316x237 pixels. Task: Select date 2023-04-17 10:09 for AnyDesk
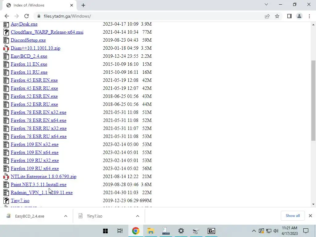tap(121, 24)
